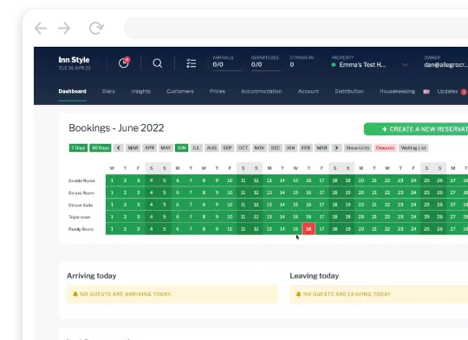Image resolution: width=468 pixels, height=340 pixels.
Task: Open the Updates link
Action: click(447, 91)
